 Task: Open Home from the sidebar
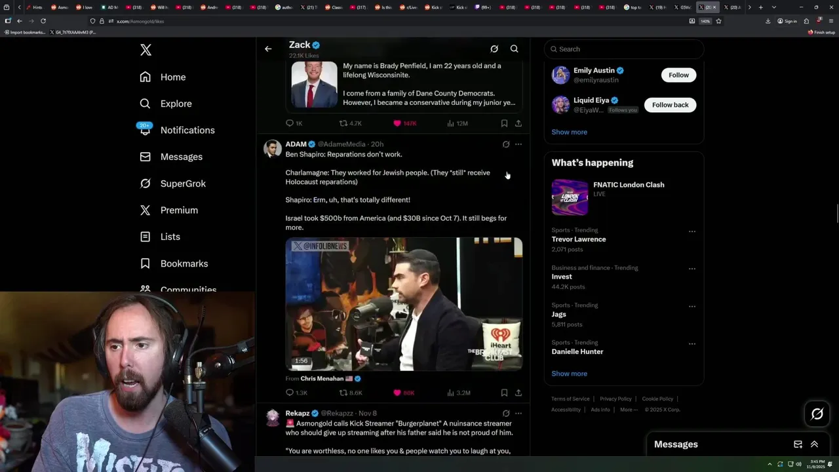click(x=163, y=77)
